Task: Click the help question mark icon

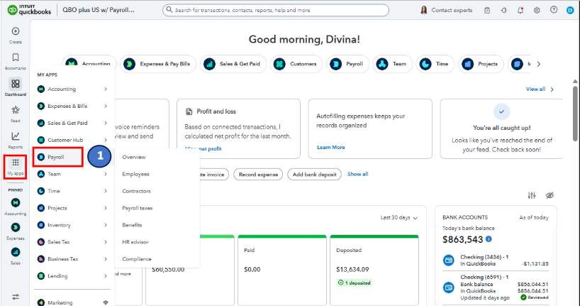Action: [x=553, y=11]
